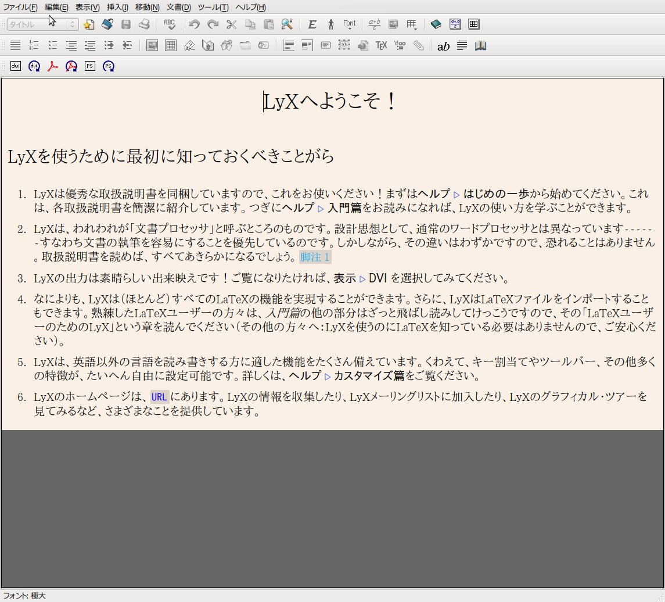Insert math formula using a+b/c icon
Viewport: 665px width, 602px height.
pos(375,24)
